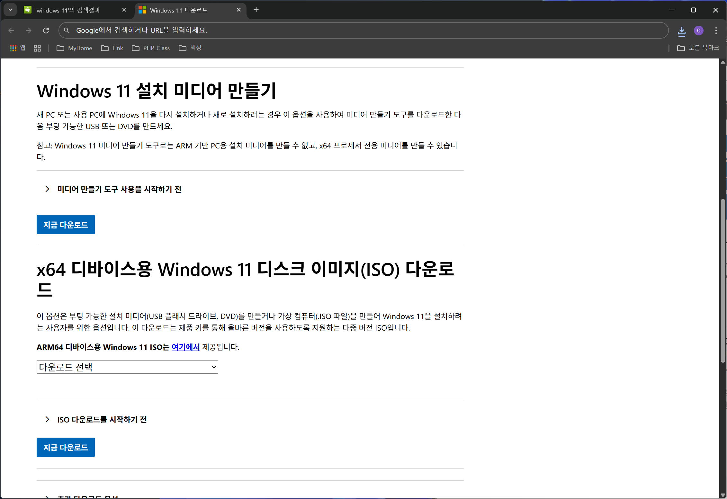Open the 책상 bookmark folder
The image size is (727, 499).
[190, 48]
